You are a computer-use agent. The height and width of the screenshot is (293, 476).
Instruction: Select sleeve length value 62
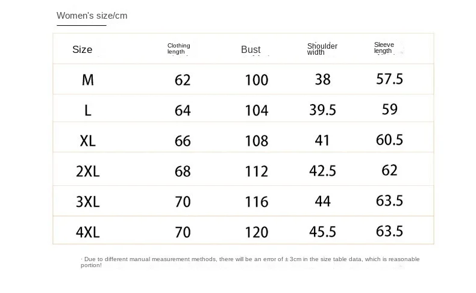tap(390, 170)
